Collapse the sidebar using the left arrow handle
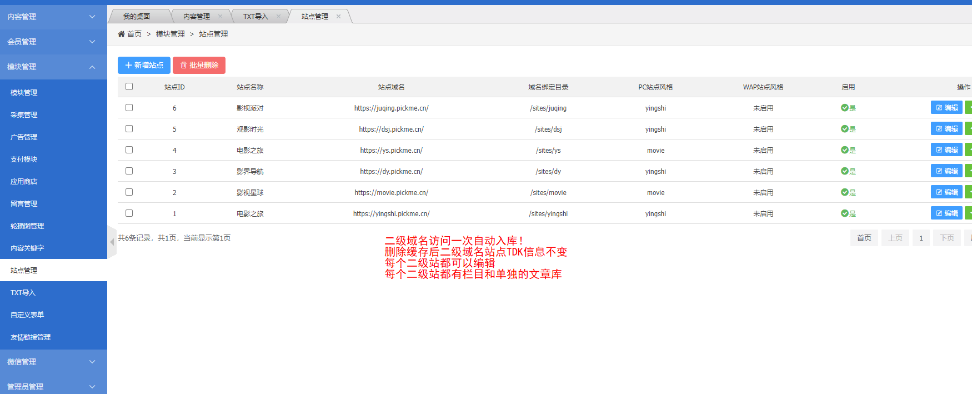Image resolution: width=972 pixels, height=394 pixels. pyautogui.click(x=112, y=242)
